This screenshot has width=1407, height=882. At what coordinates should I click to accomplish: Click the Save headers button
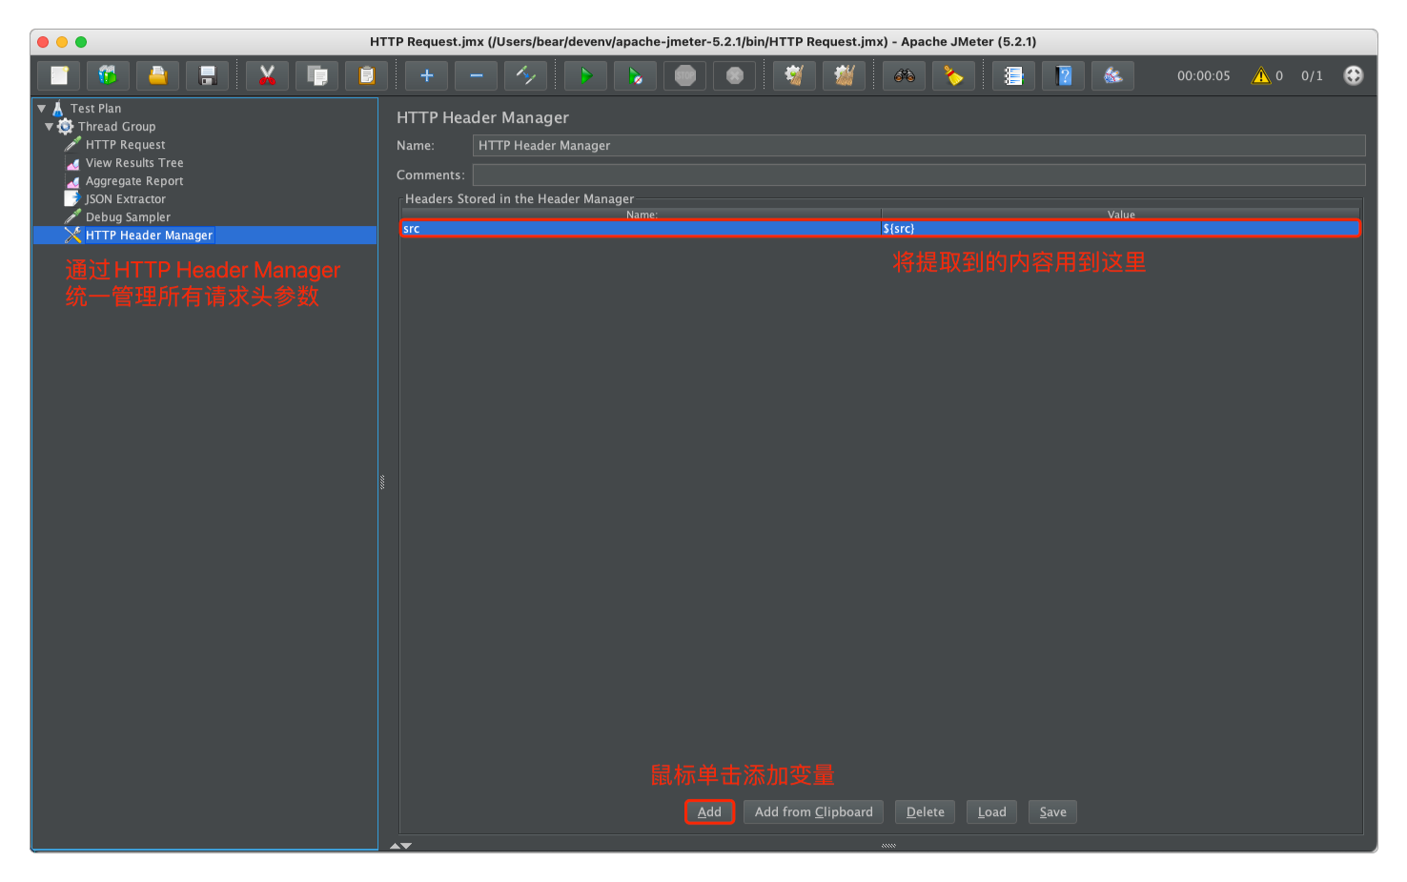point(1052,812)
